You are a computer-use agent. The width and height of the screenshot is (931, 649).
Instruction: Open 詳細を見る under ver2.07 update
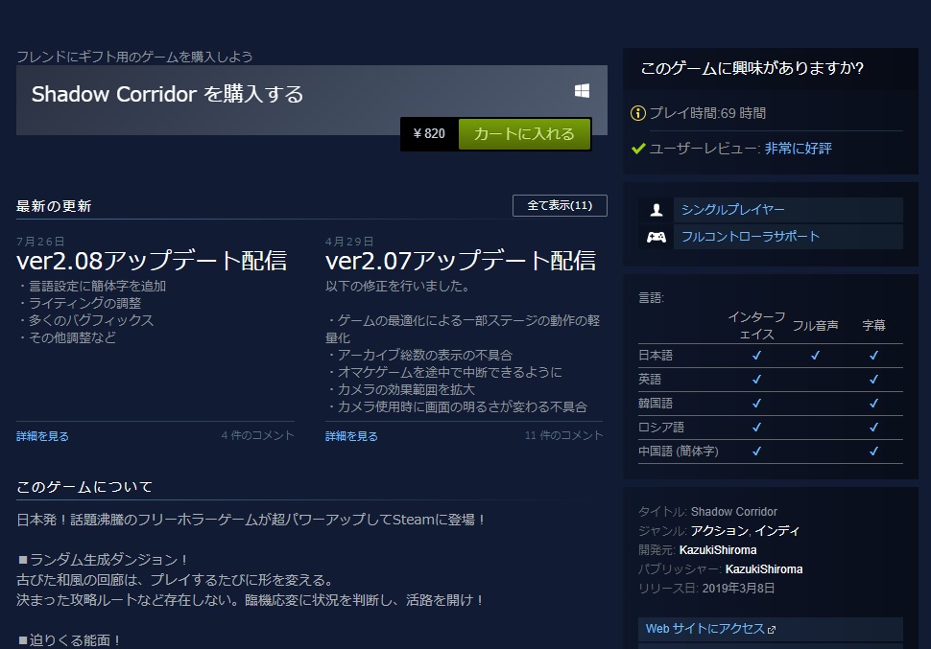[x=351, y=436]
